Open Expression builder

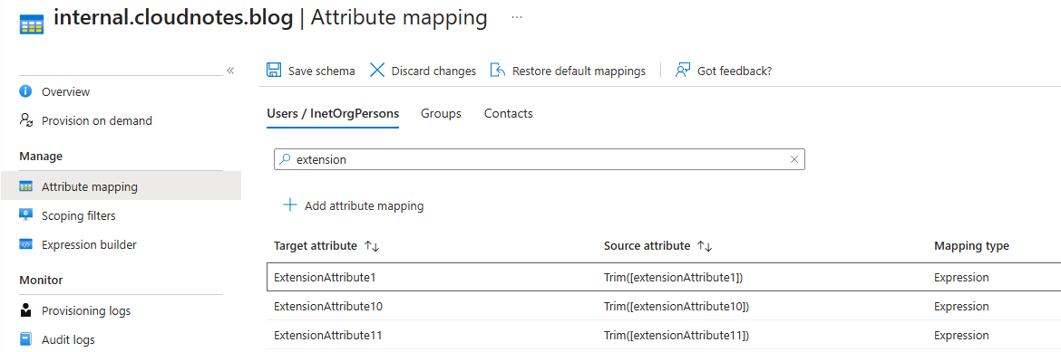pyautogui.click(x=89, y=245)
